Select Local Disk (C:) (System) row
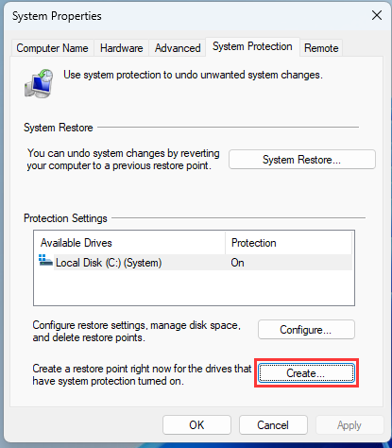Image resolution: width=392 pixels, height=448 pixels. [x=195, y=263]
